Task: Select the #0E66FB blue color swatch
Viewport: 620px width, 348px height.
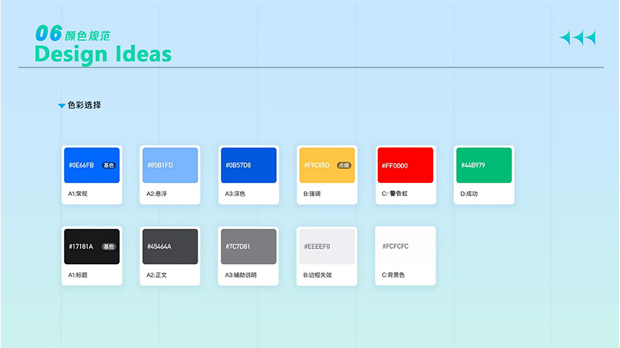Action: (92, 165)
